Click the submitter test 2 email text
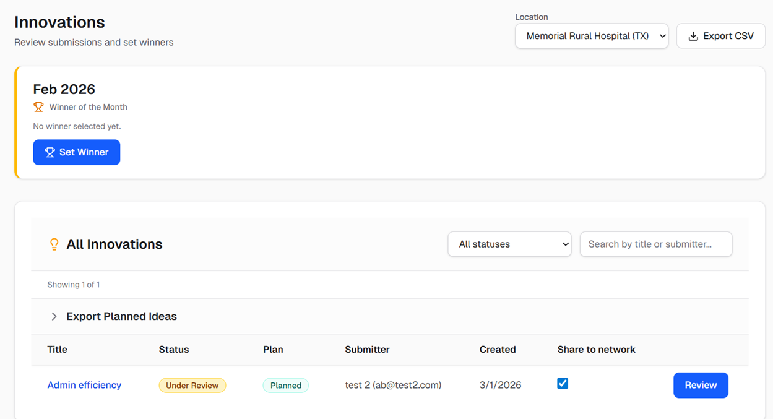773x419 pixels. tap(393, 385)
